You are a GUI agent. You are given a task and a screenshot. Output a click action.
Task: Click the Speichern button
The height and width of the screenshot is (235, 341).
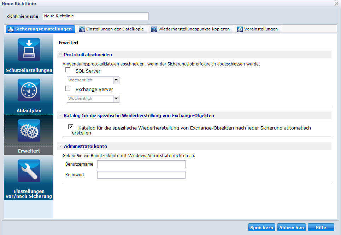click(261, 228)
